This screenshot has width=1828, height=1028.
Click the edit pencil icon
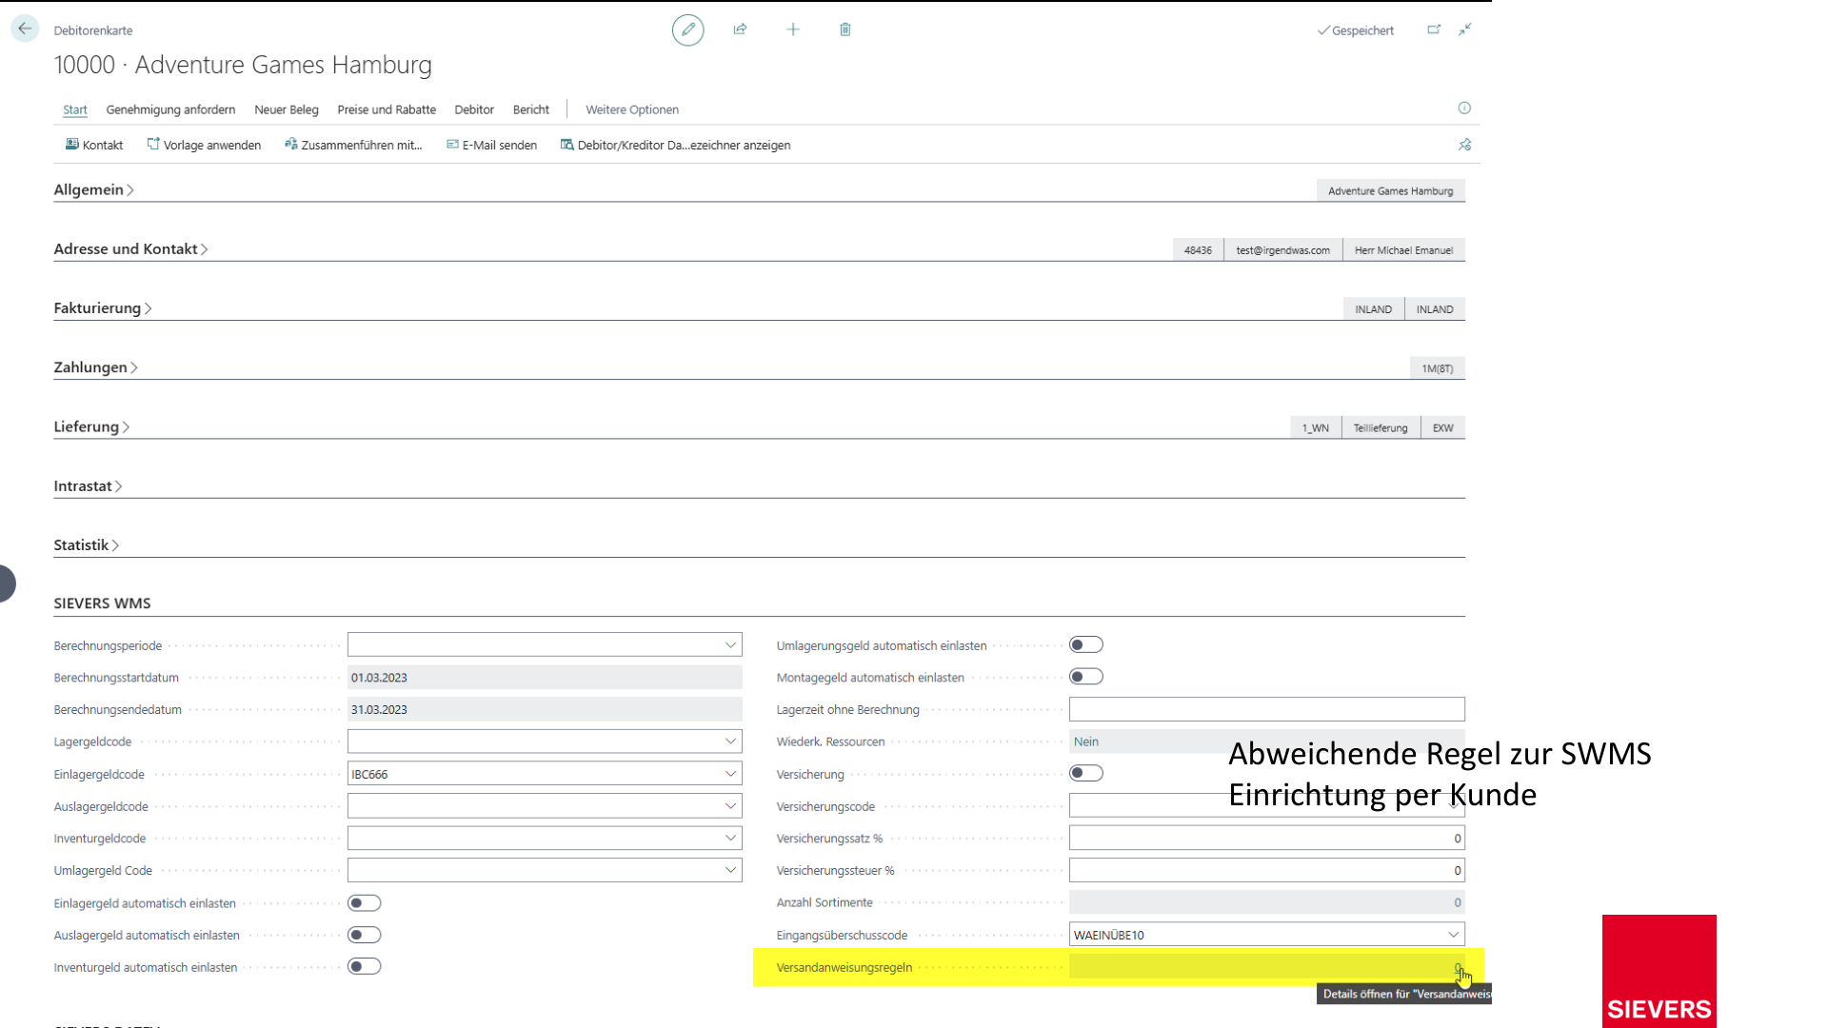(687, 30)
